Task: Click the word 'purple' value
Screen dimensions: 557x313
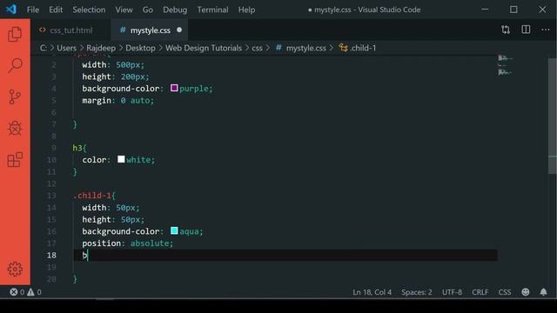Action: click(193, 89)
